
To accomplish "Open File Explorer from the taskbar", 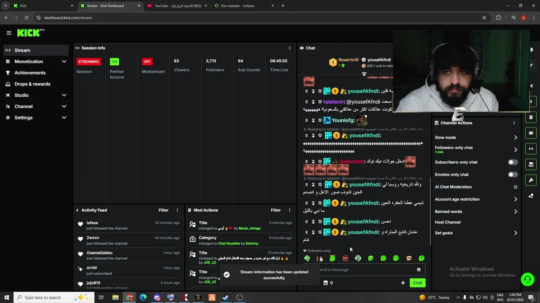I will pyautogui.click(x=115, y=298).
